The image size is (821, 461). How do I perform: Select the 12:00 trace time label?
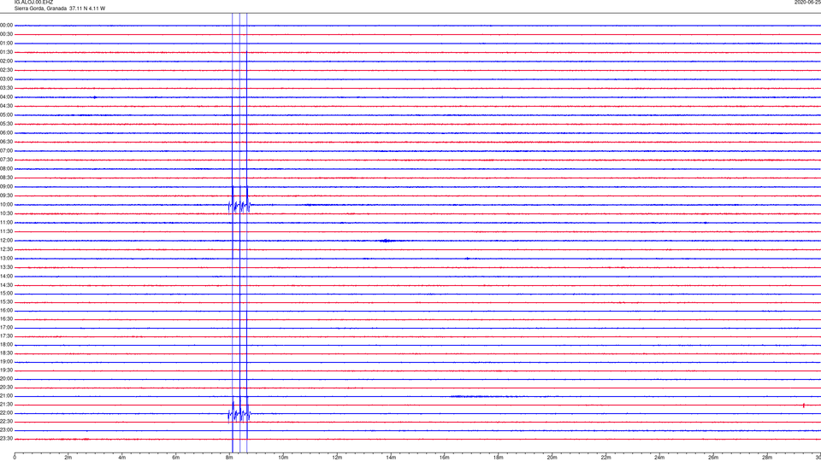[x=6, y=241]
